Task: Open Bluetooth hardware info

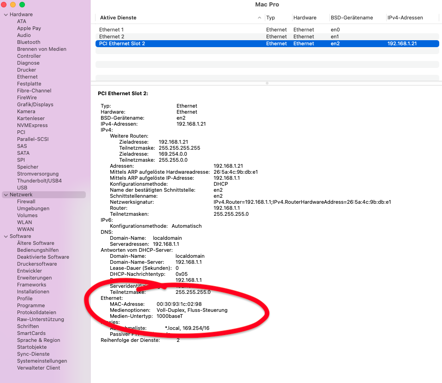Action: [29, 43]
